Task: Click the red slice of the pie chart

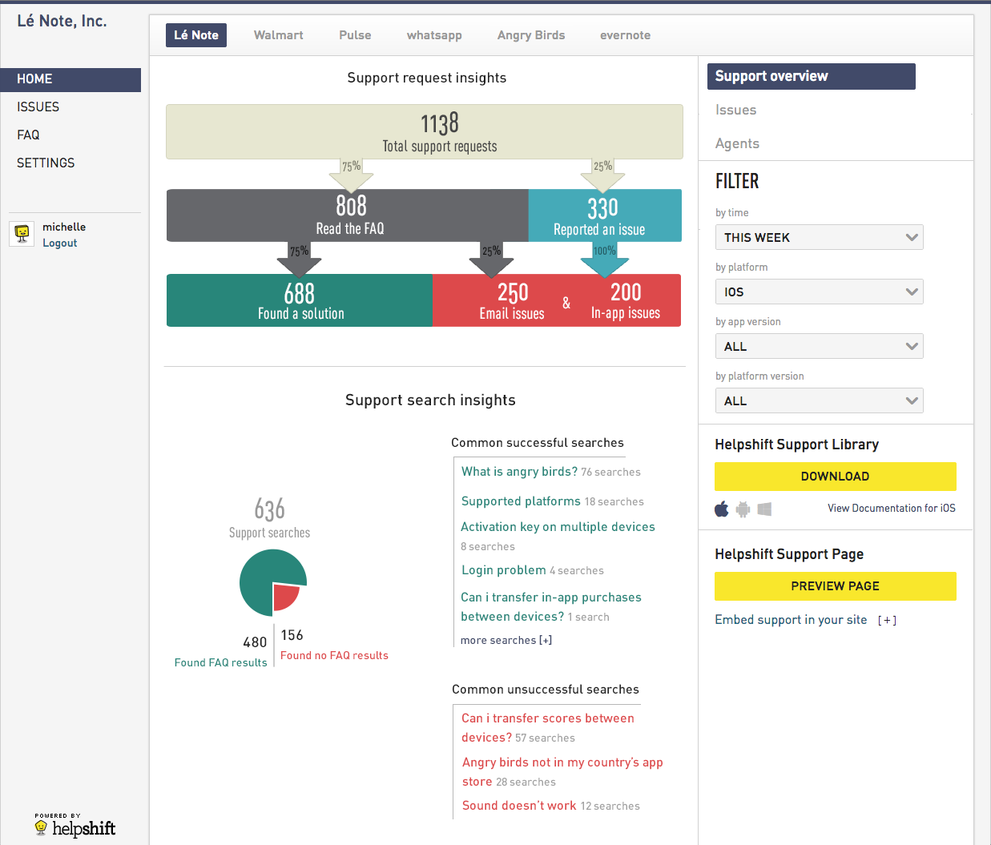Action: click(x=285, y=596)
